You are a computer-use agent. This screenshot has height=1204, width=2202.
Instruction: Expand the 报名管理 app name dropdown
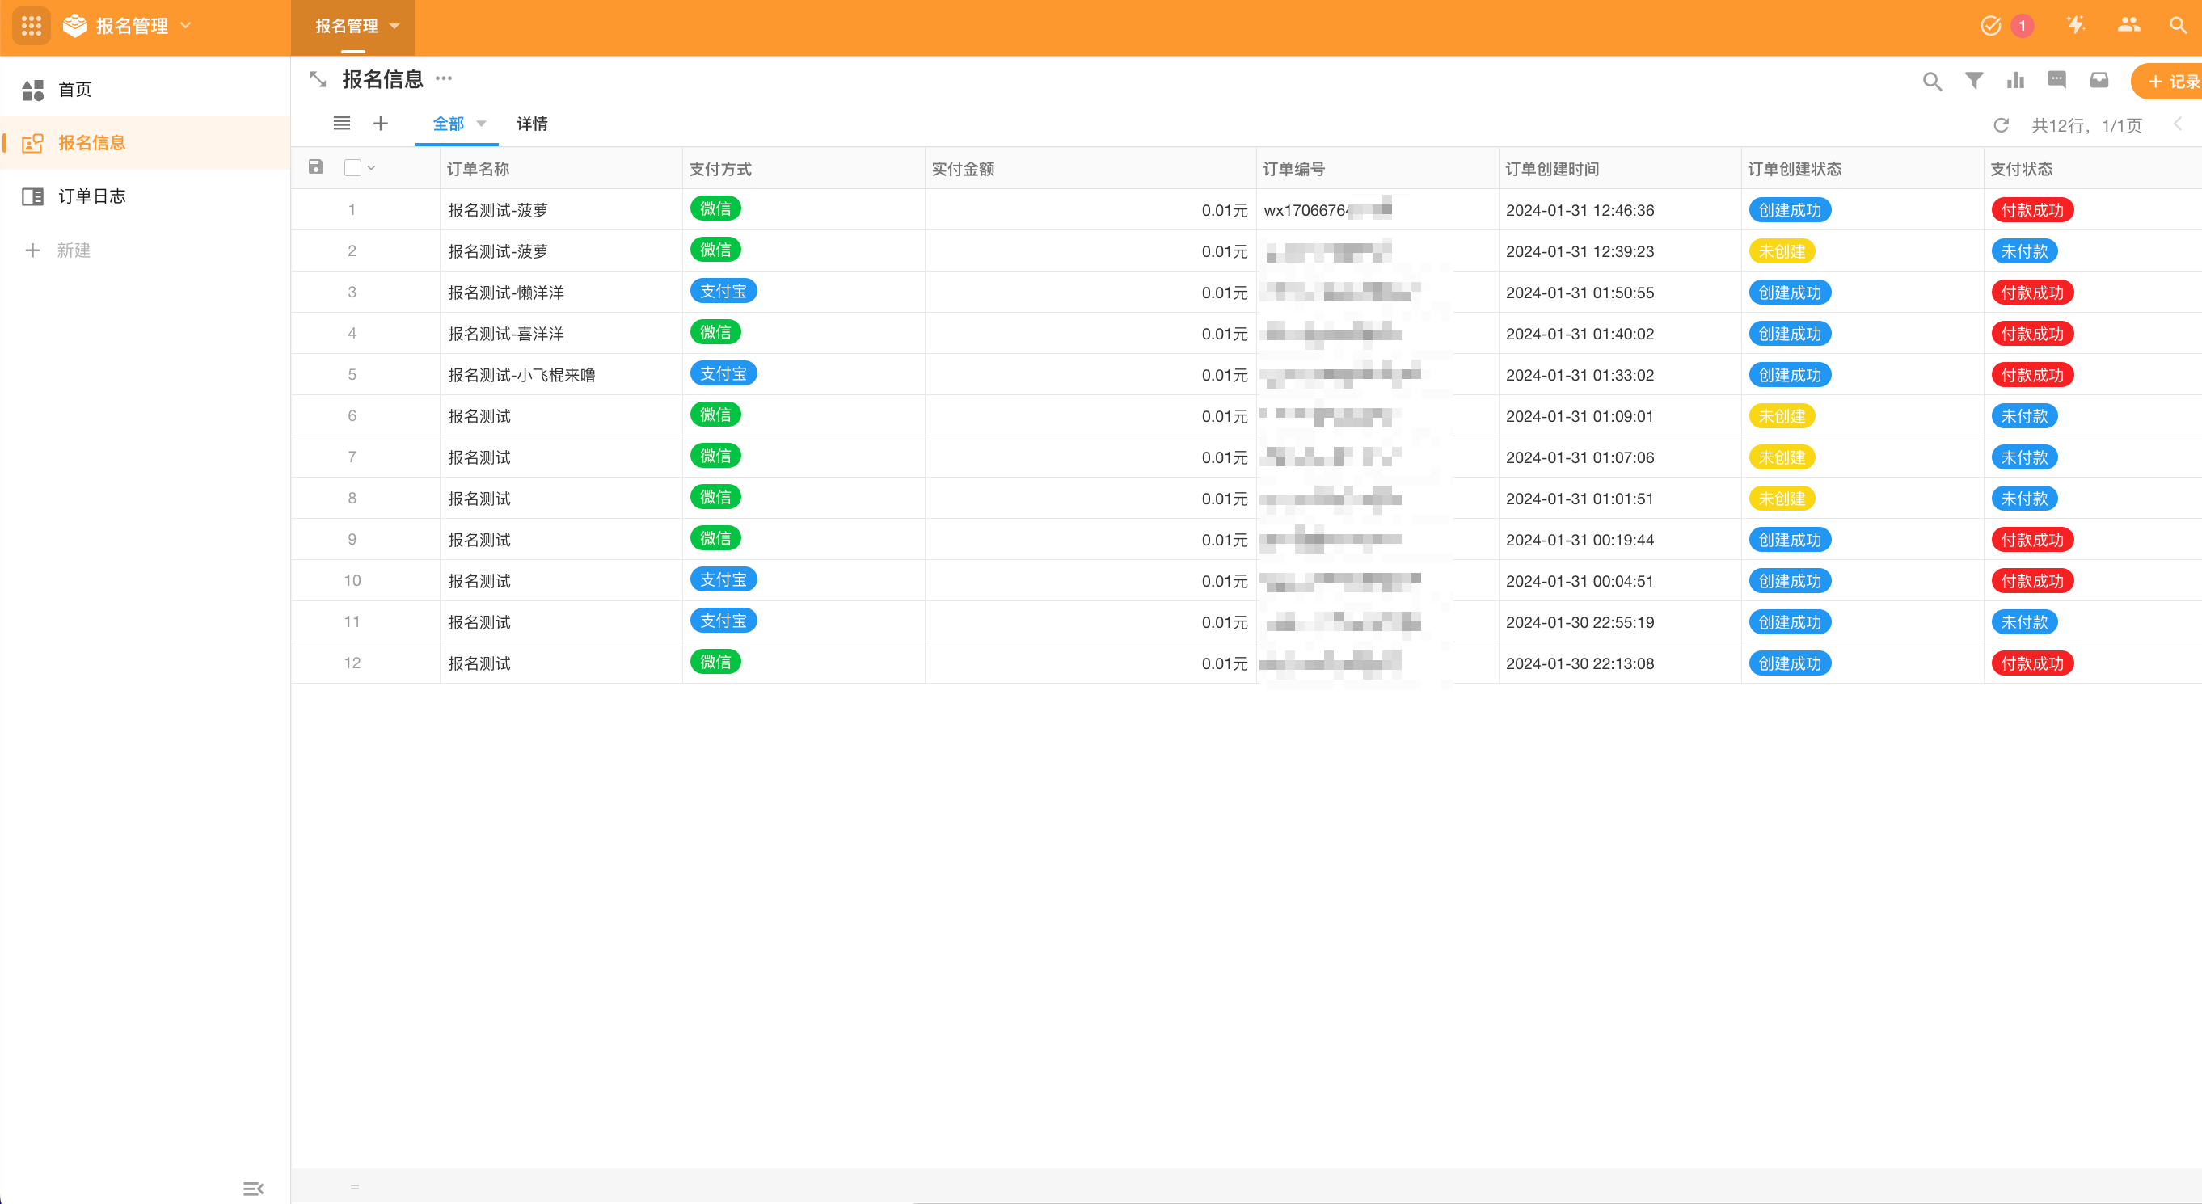pyautogui.click(x=187, y=26)
